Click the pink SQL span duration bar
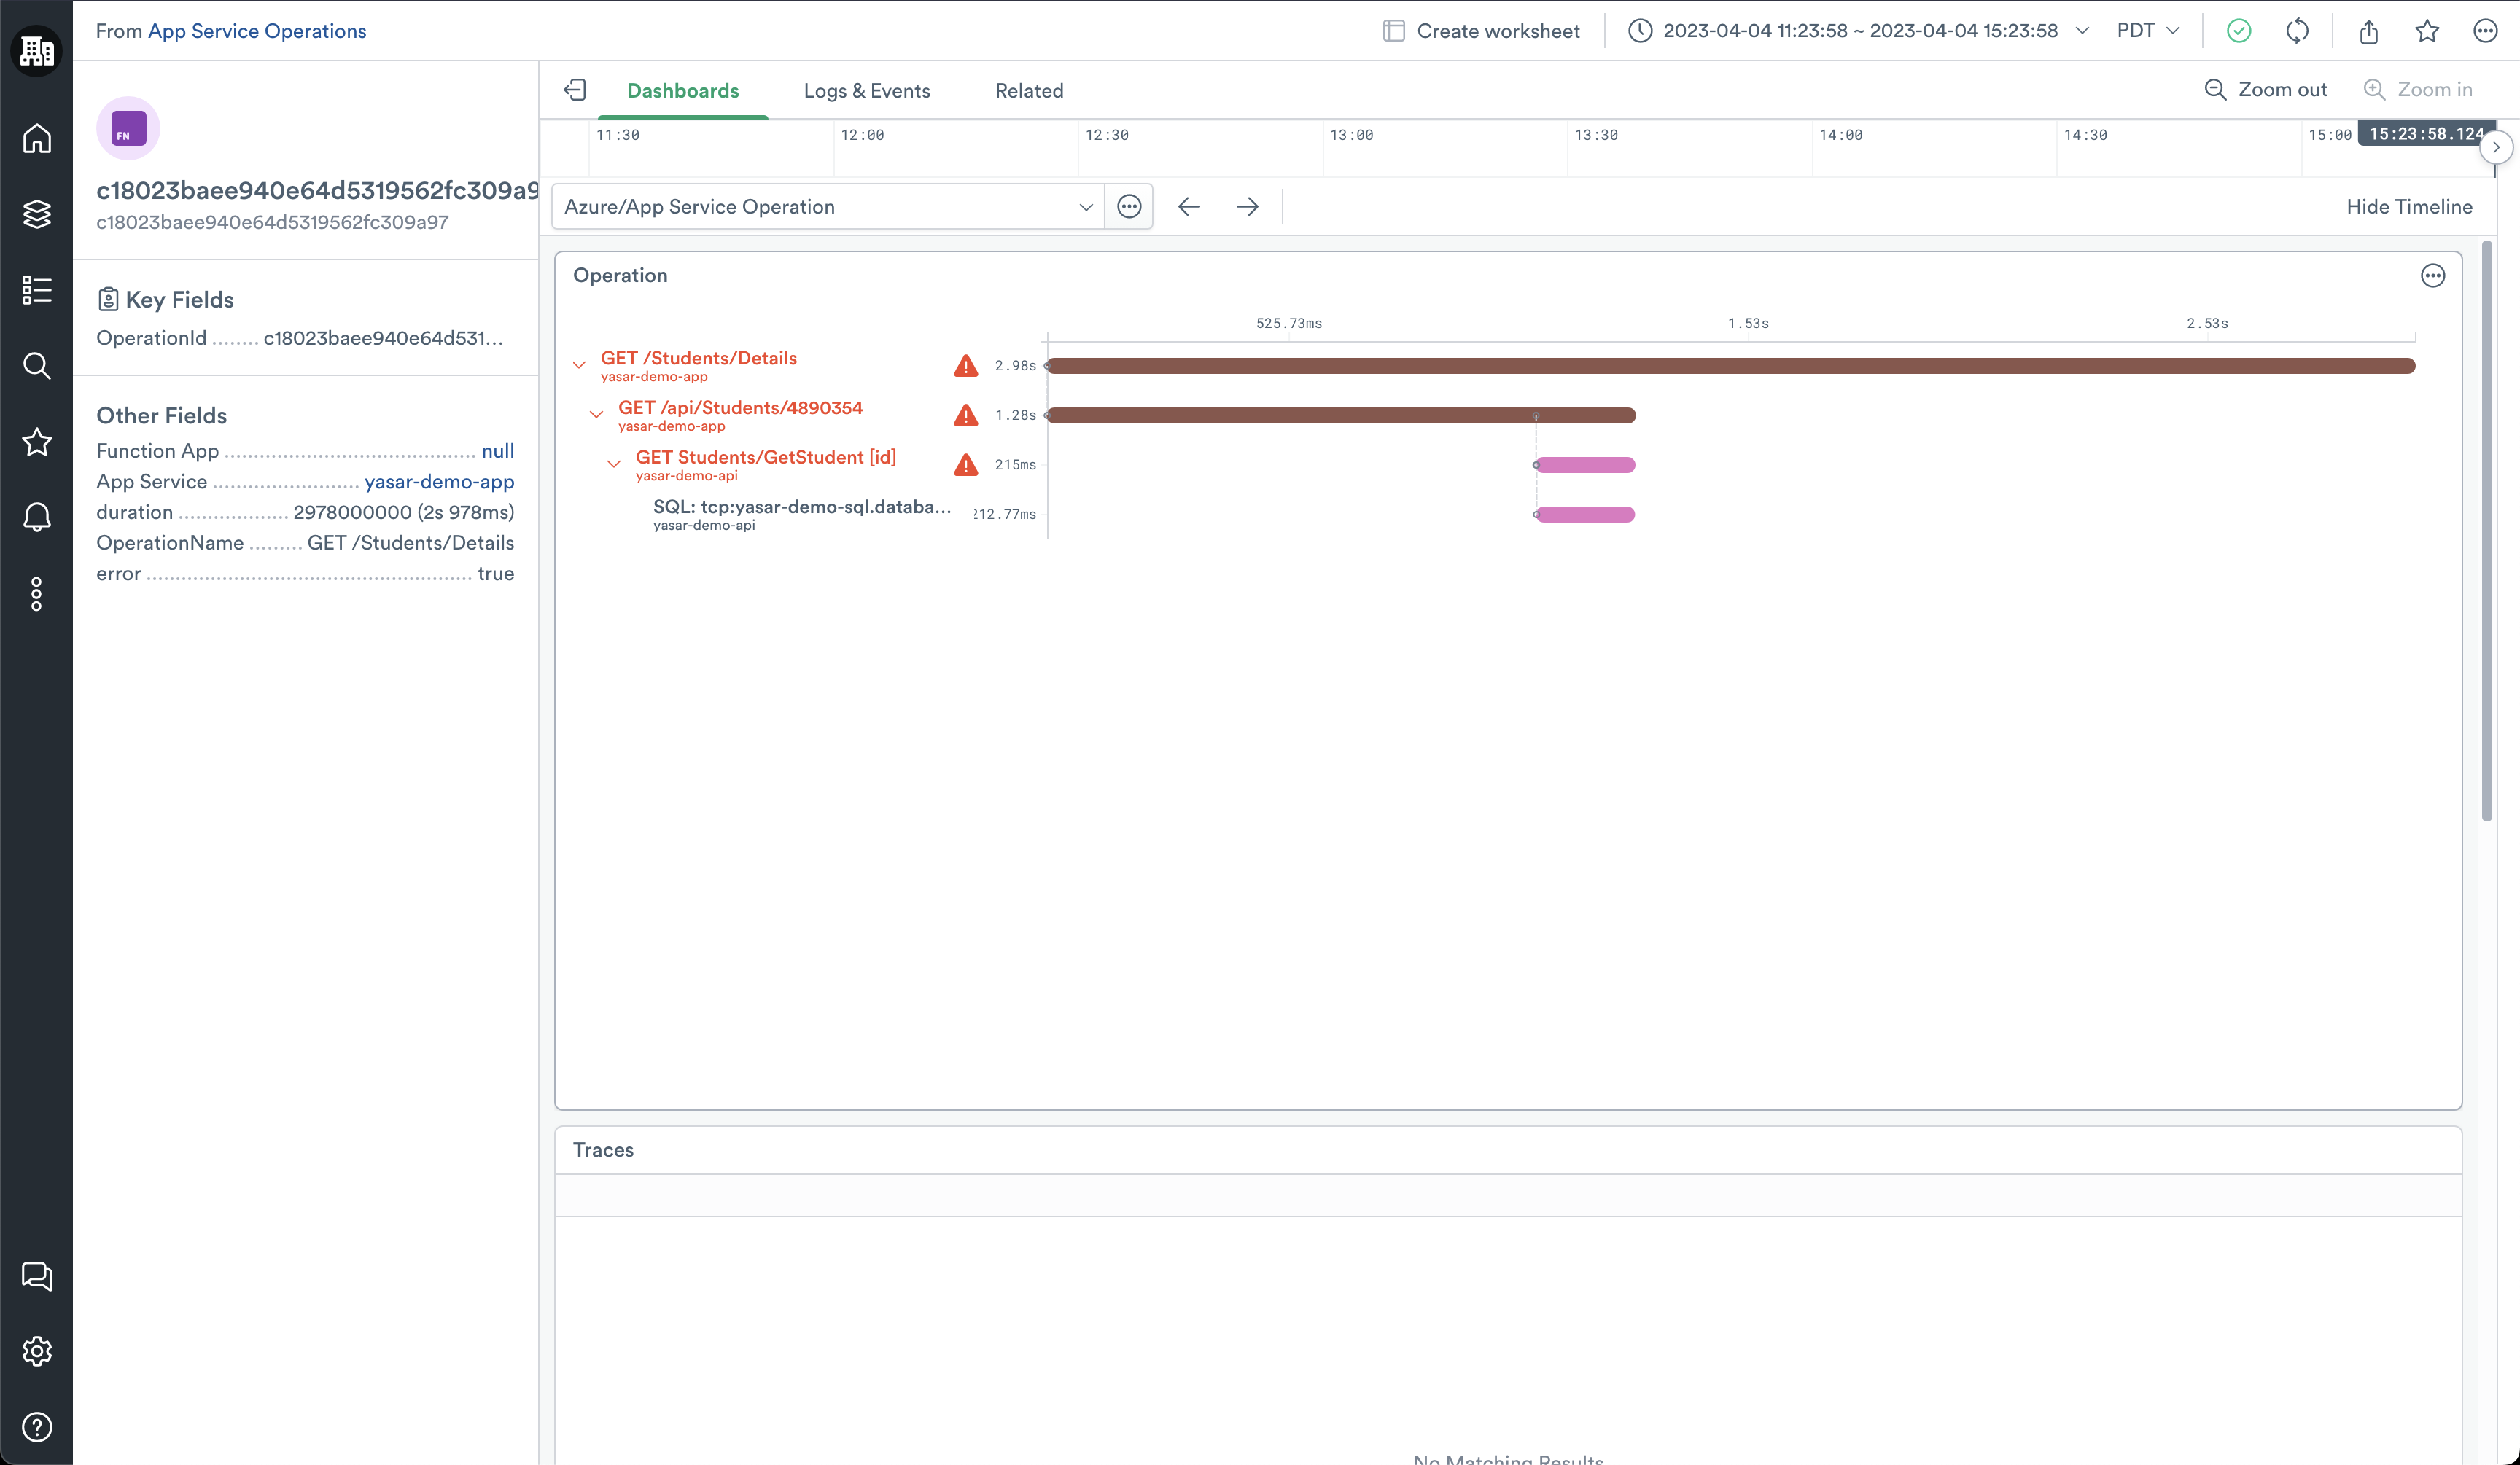 point(1585,515)
